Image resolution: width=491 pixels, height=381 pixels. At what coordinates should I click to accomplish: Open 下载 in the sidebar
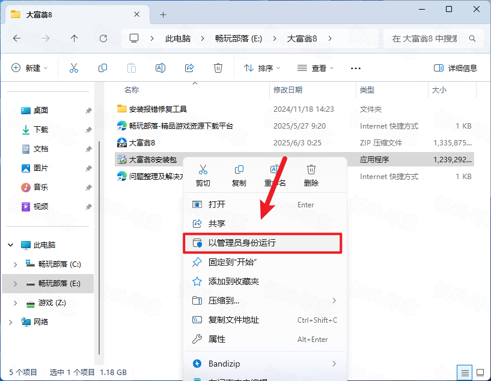[41, 130]
